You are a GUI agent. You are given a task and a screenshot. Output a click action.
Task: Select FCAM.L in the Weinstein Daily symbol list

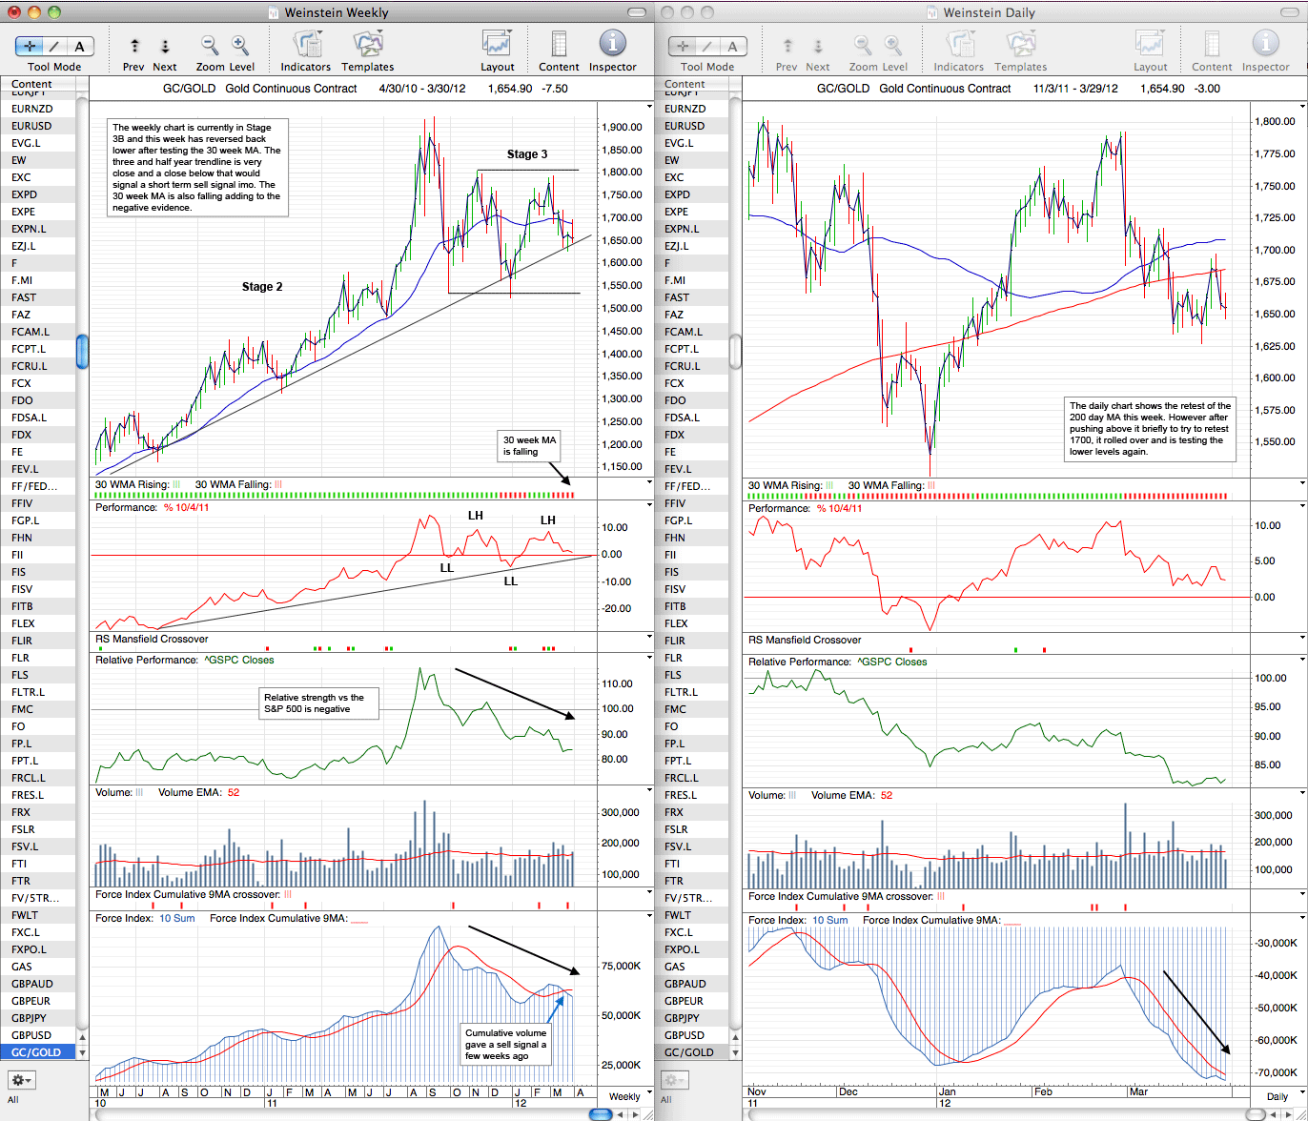point(690,332)
